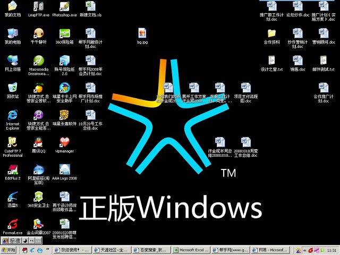Image resolution: width=340 pixels, height=255 pixels.
Task: Switch to Microsoft Excel taskbar button
Action: (191, 250)
